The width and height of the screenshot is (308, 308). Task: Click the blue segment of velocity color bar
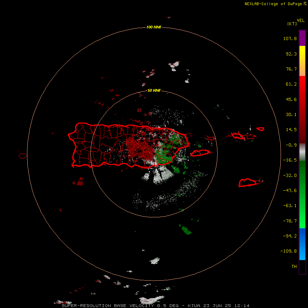302,244
